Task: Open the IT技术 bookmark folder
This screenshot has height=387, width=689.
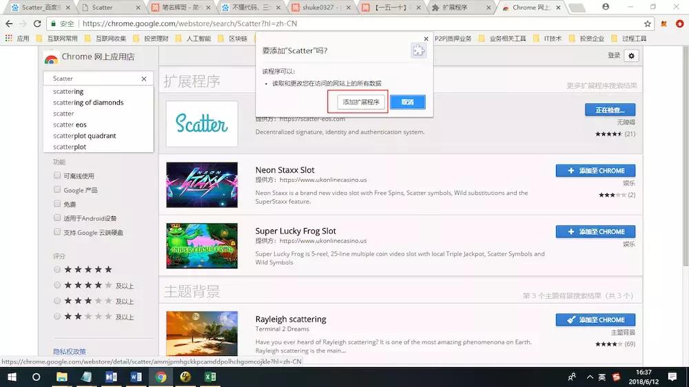Action: [548, 38]
